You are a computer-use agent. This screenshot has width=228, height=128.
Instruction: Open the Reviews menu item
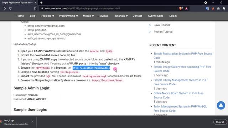(104, 16)
